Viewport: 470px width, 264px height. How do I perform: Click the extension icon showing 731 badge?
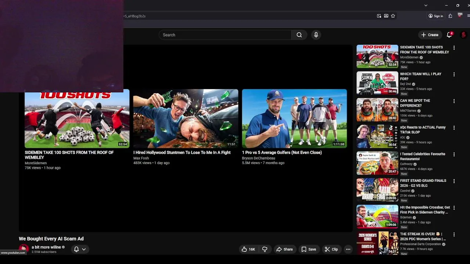(x=460, y=15)
